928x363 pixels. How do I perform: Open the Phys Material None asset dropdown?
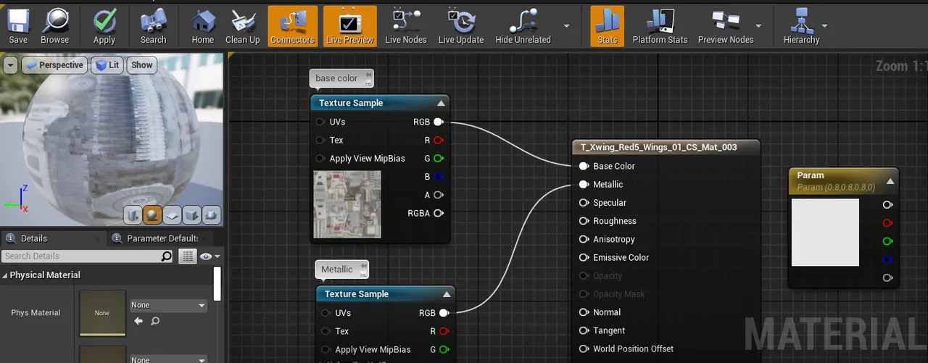coord(168,306)
